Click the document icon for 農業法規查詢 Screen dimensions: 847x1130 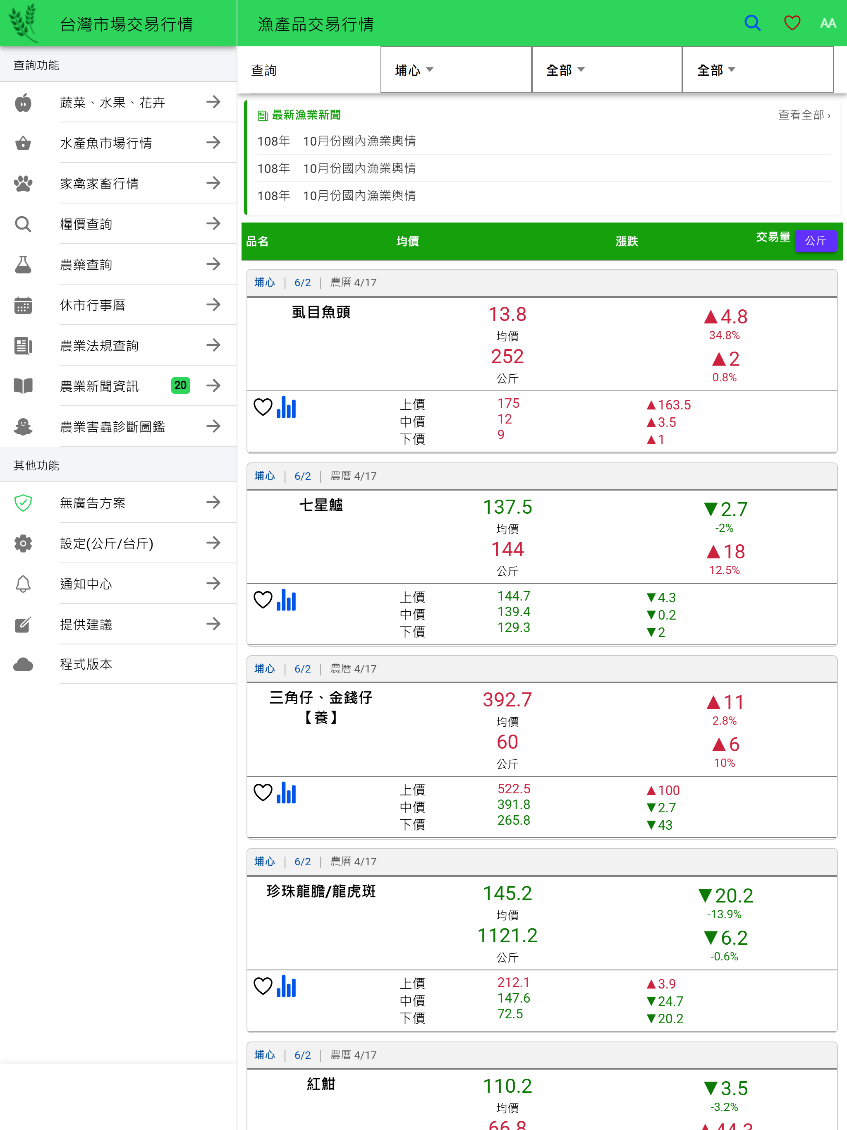(23, 346)
